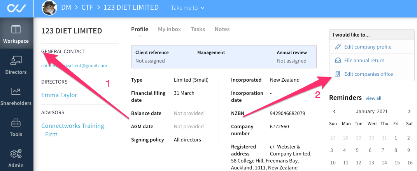Switch to the Profile tab

(x=140, y=29)
